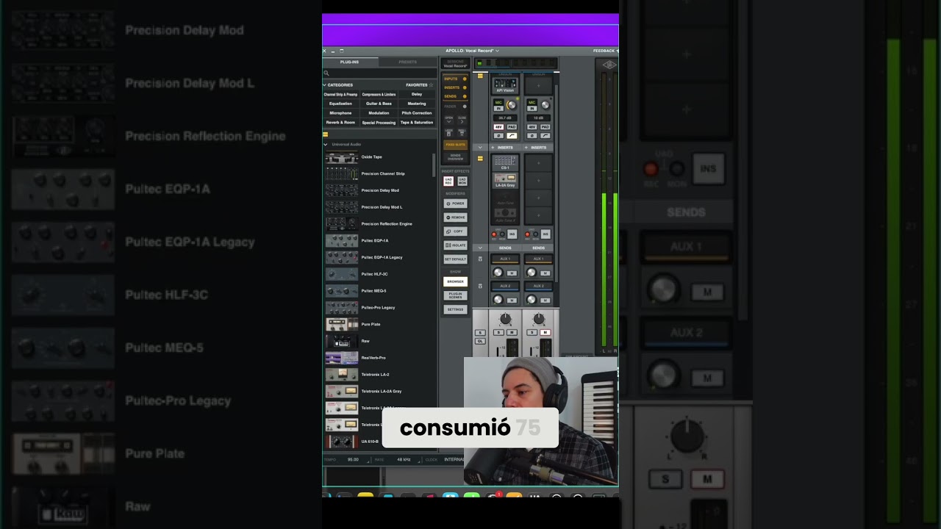
Task: Select Large channel strip size icon
Action: click(449, 132)
